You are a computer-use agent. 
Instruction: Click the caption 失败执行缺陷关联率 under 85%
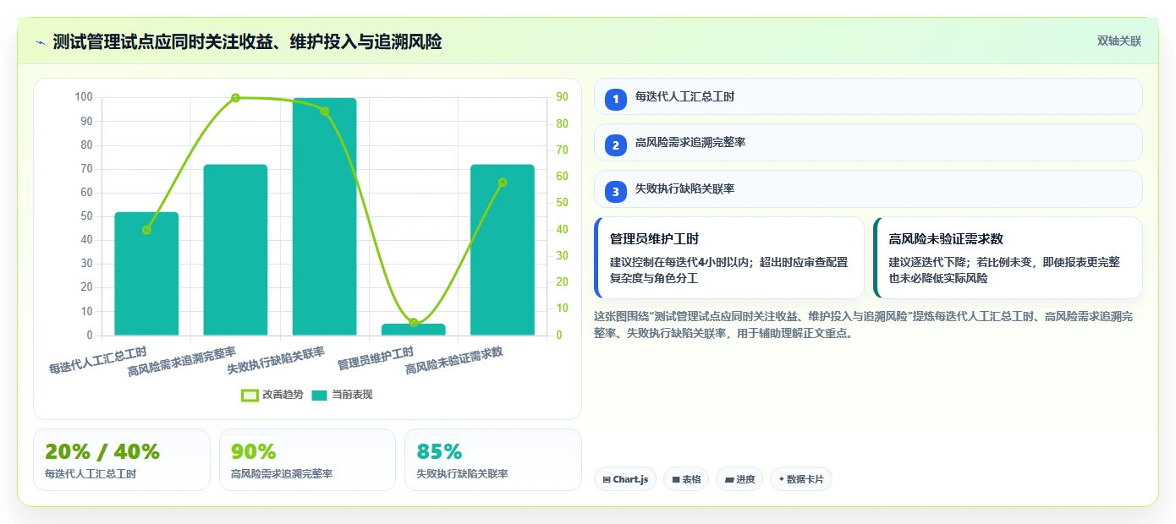pos(463,474)
